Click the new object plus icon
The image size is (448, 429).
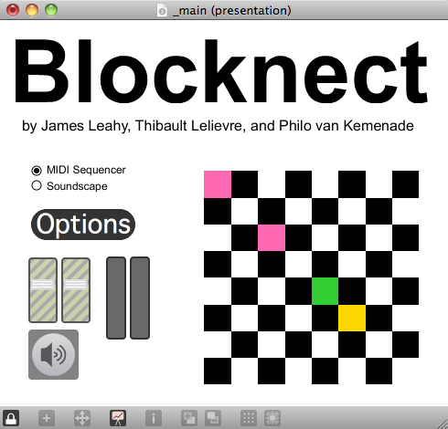(47, 418)
